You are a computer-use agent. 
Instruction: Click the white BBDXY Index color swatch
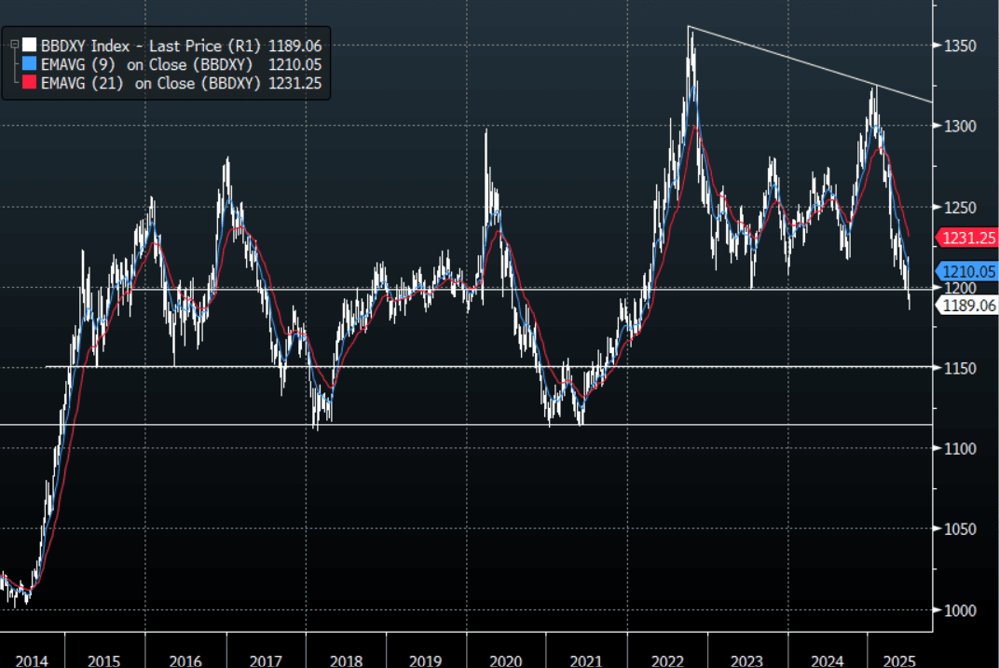pyautogui.click(x=30, y=44)
